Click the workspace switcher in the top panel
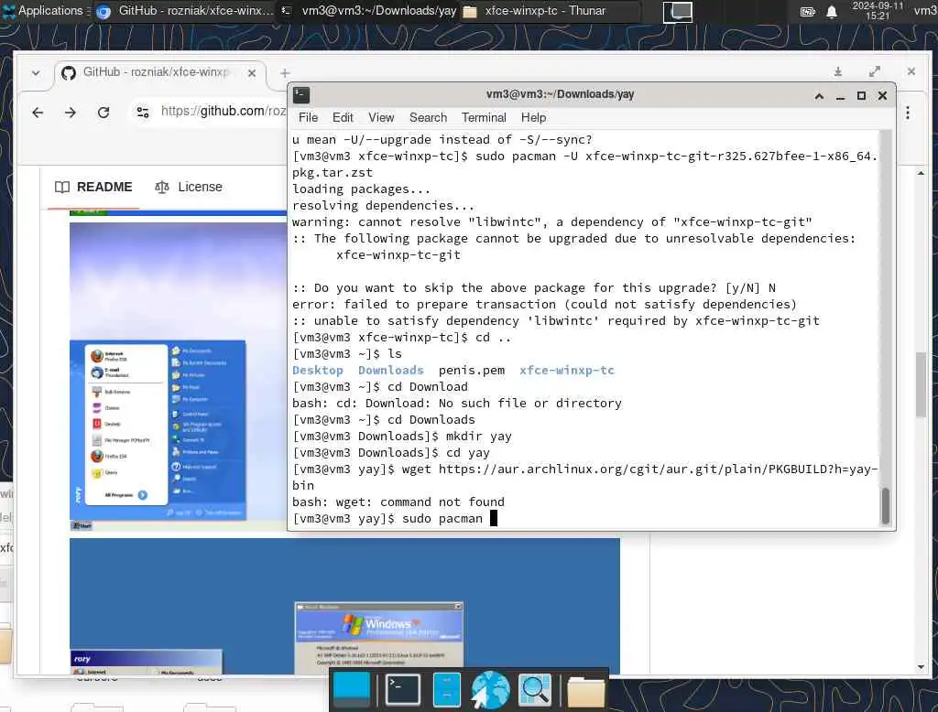The image size is (938, 712). tap(678, 11)
